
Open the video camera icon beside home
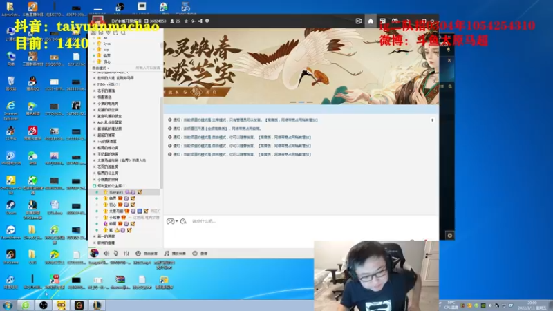coord(359,21)
